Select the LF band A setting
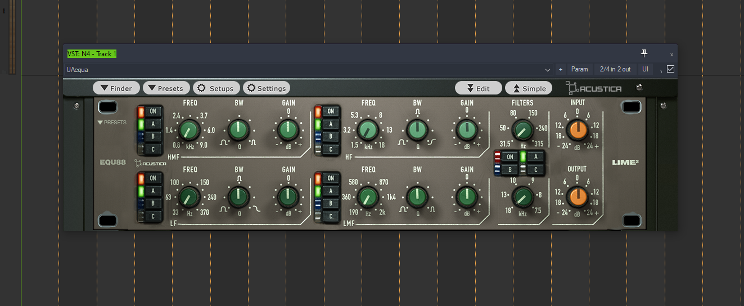Viewport: 744px width, 306px height. 152,191
